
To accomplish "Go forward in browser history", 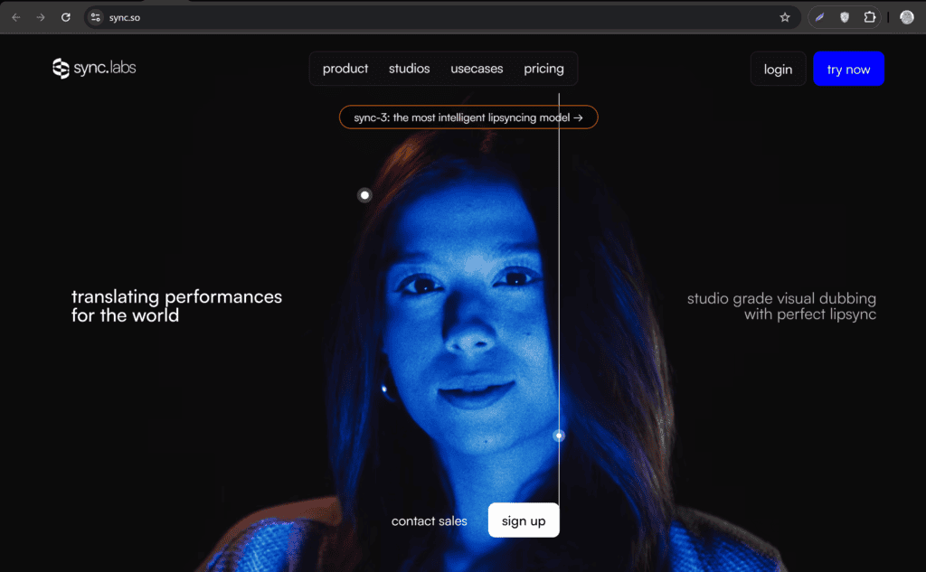I will click(41, 17).
